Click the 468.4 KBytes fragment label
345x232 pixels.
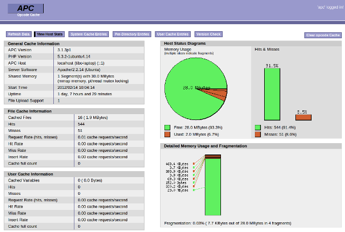tap(177, 164)
